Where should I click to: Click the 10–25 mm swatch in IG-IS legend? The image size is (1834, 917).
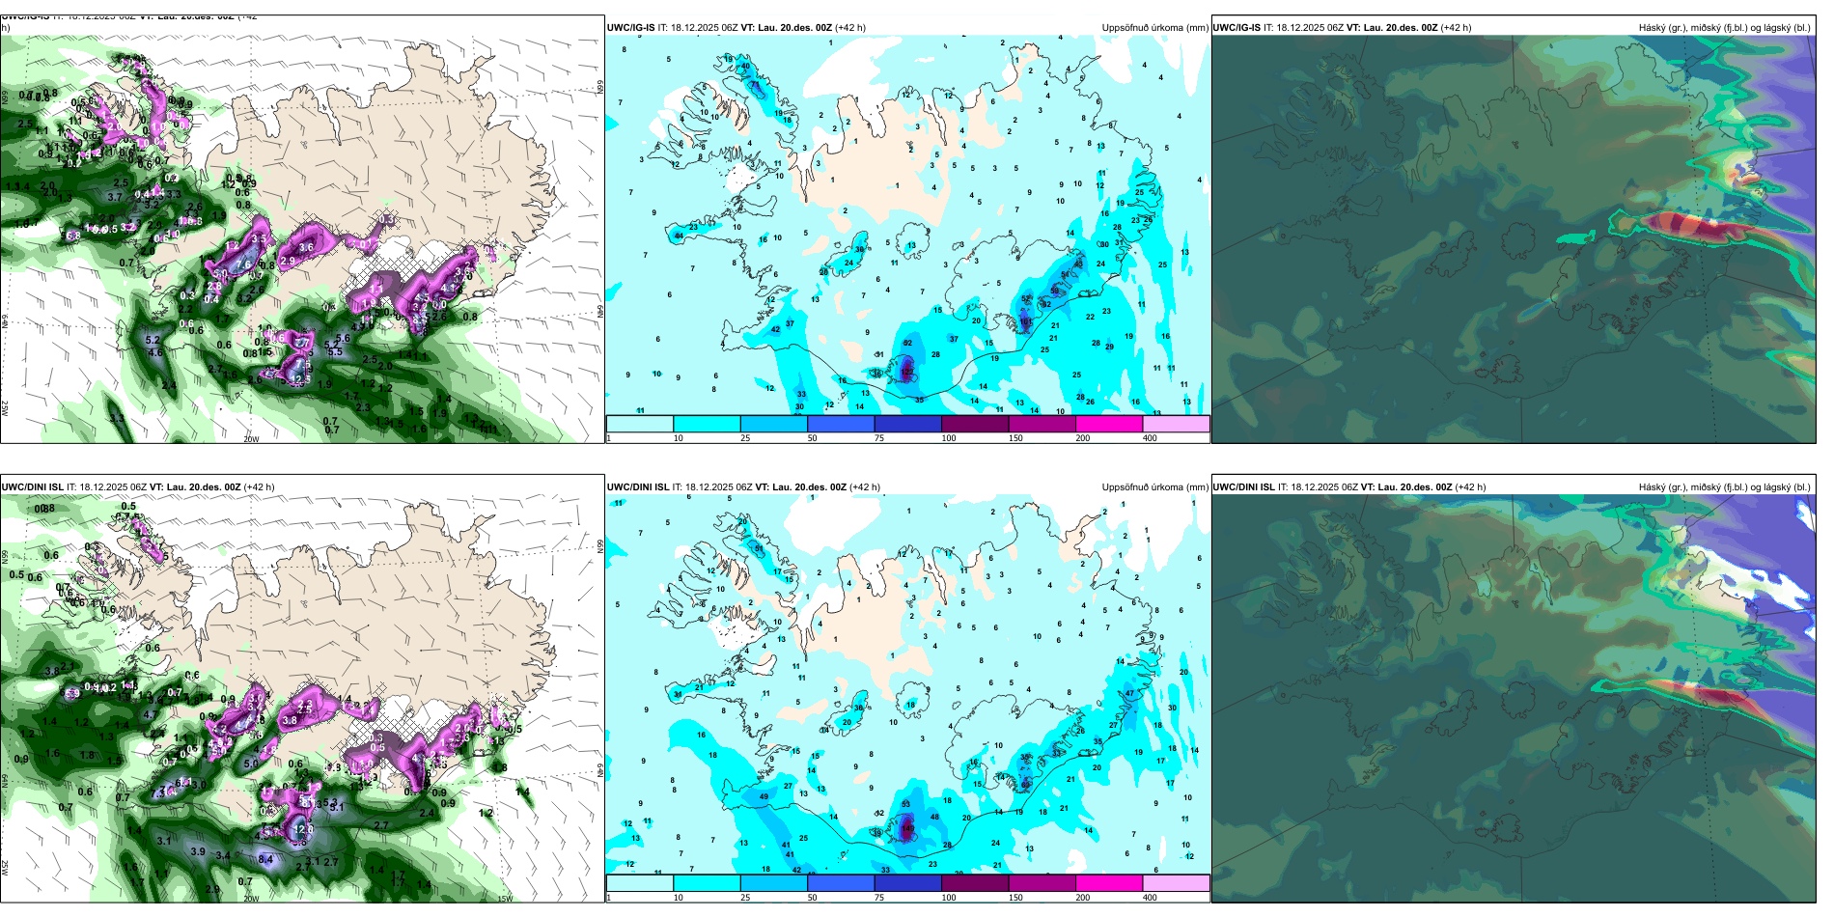(x=707, y=424)
